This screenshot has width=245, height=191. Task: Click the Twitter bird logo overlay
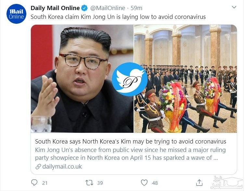tap(130, 79)
